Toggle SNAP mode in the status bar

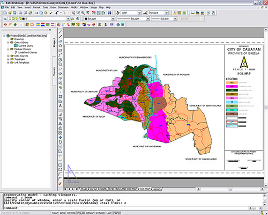click(x=55, y=213)
